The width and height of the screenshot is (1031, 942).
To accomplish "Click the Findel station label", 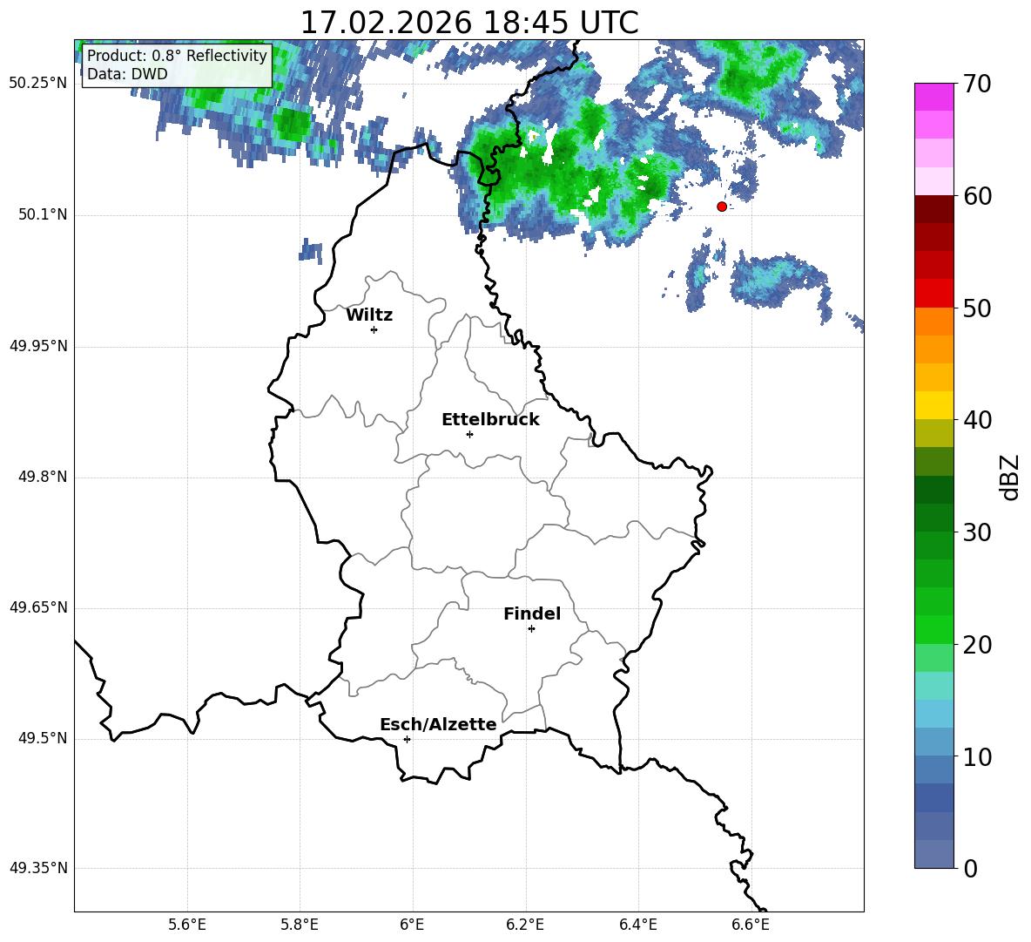I will [x=532, y=613].
